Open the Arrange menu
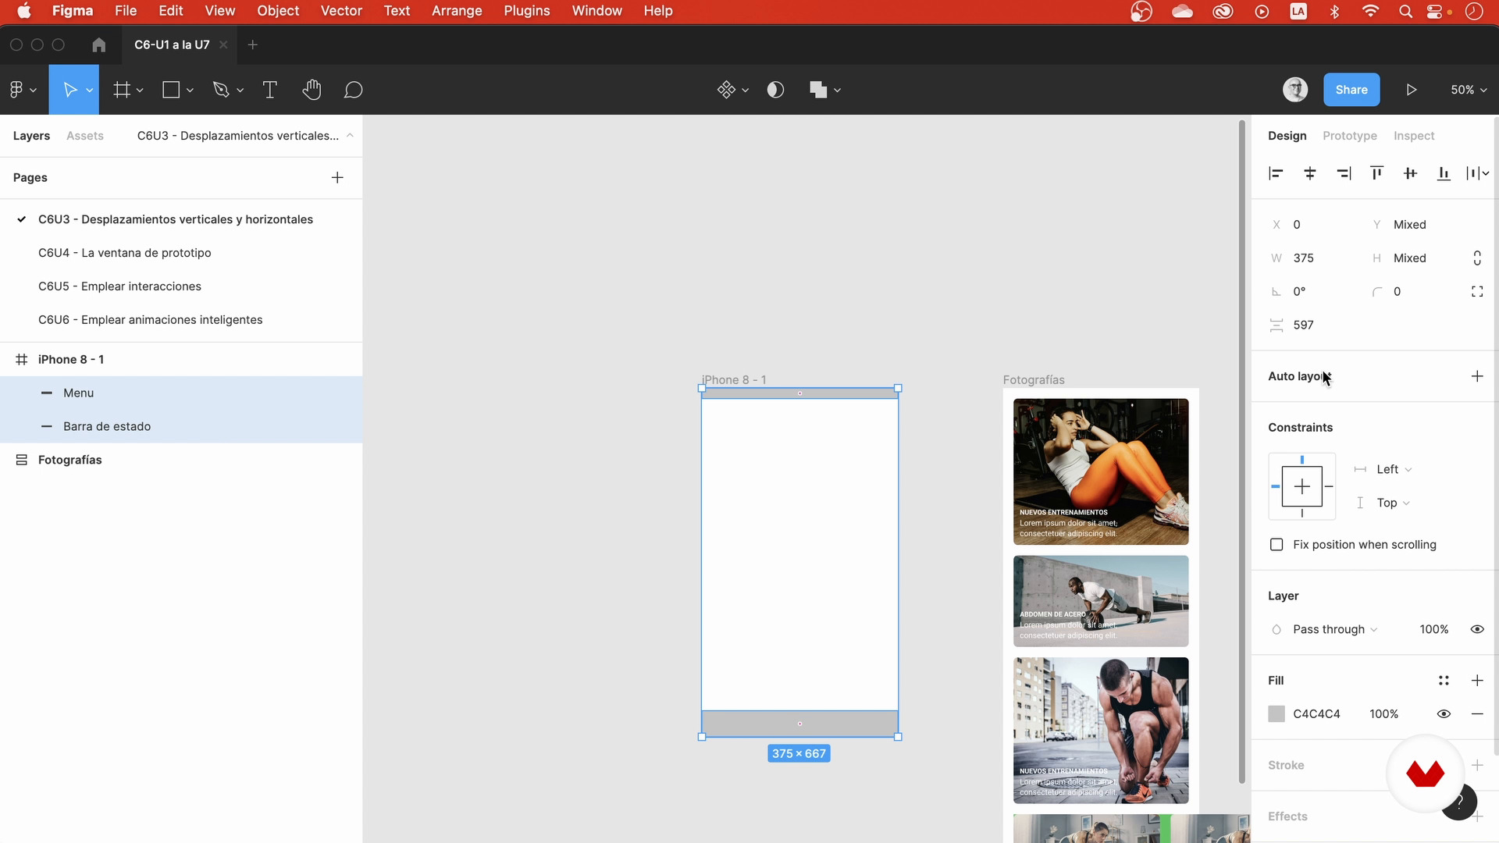This screenshot has height=843, width=1499. tap(457, 11)
